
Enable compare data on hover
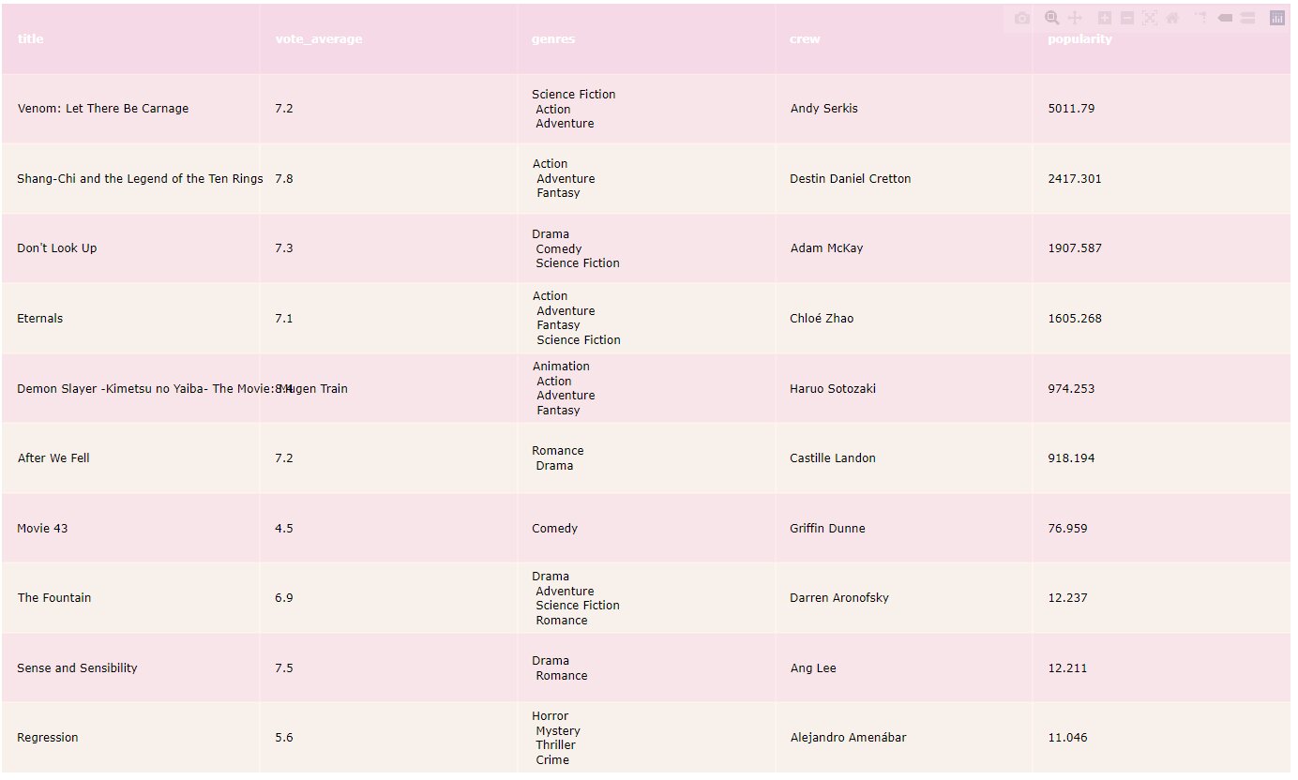[x=1247, y=18]
